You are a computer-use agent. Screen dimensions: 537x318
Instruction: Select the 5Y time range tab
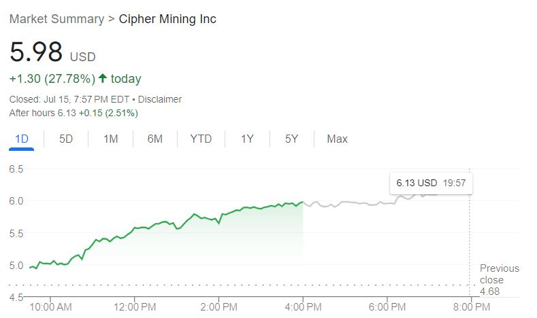coord(291,139)
